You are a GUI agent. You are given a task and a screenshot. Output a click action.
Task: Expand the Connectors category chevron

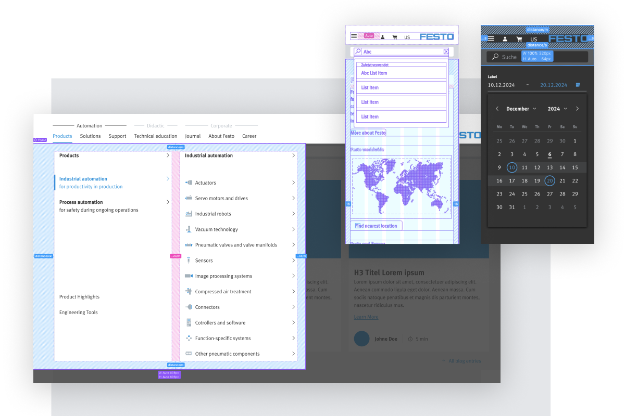[x=294, y=307]
